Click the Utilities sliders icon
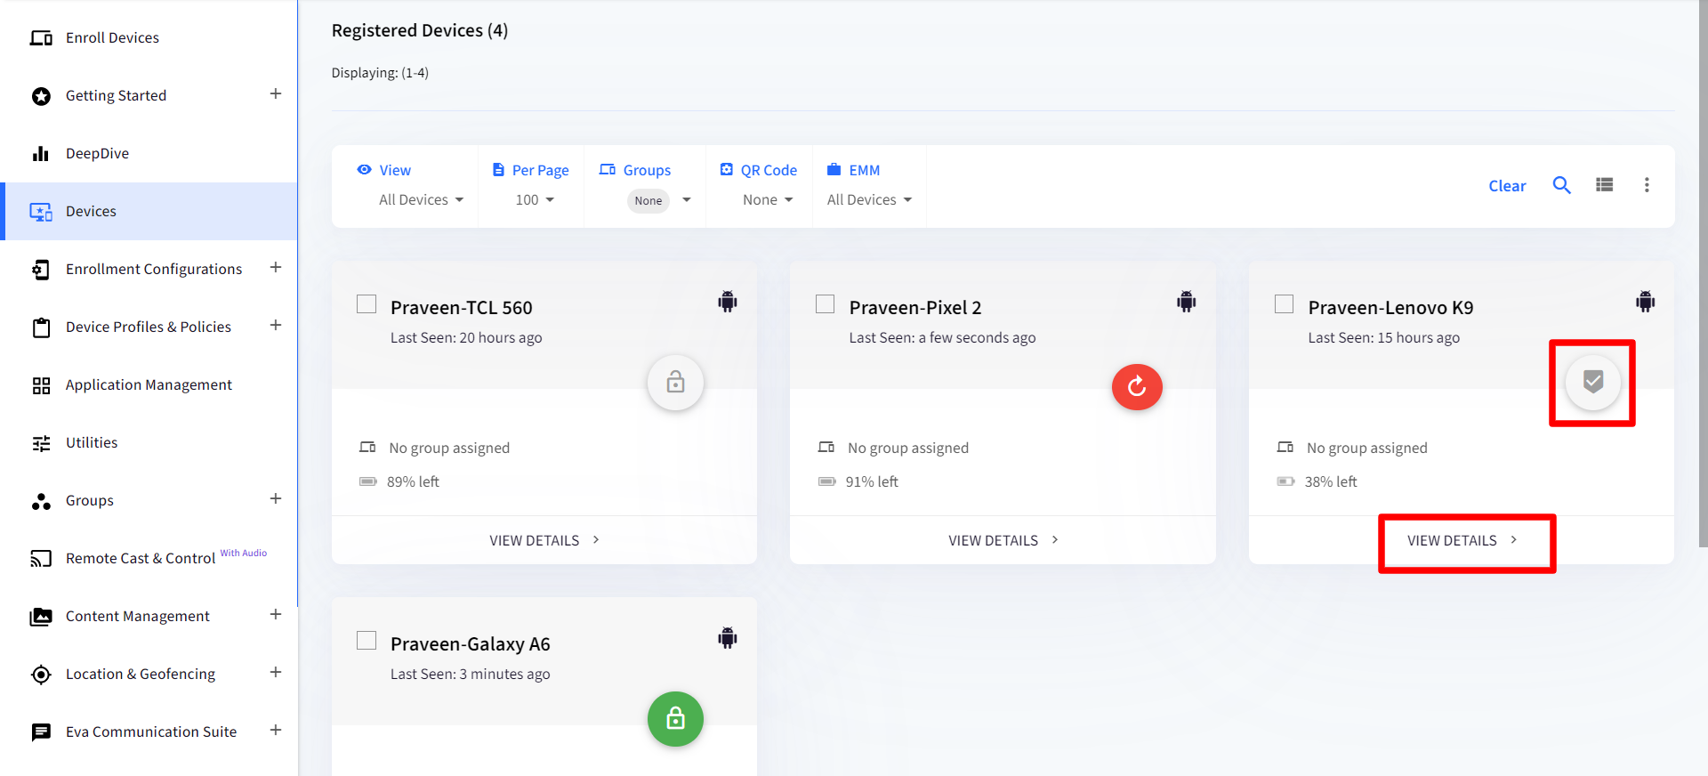 point(41,443)
